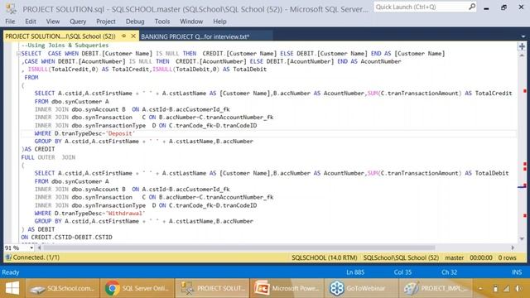The height and width of the screenshot is (298, 530).
Task: Close the PROJECT SOLUTION tab
Action: 133,36
